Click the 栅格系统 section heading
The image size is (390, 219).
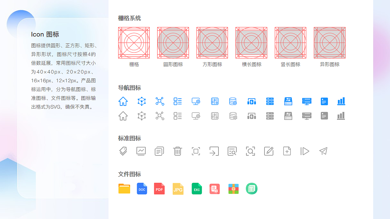tap(129, 18)
